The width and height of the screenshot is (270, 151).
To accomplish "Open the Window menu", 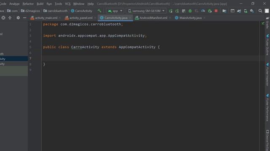I will 79,4.
